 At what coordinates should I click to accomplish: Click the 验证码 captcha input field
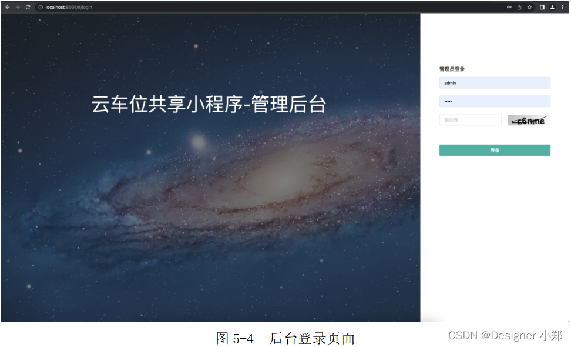(470, 119)
